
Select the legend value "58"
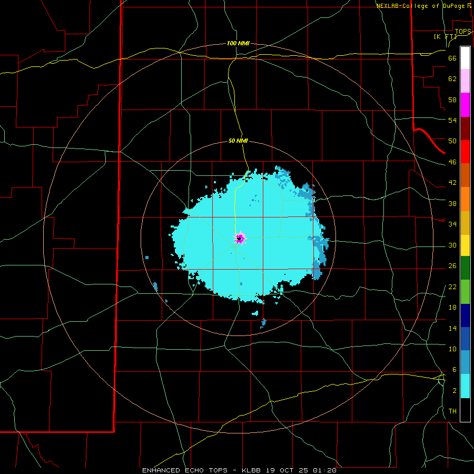[452, 100]
